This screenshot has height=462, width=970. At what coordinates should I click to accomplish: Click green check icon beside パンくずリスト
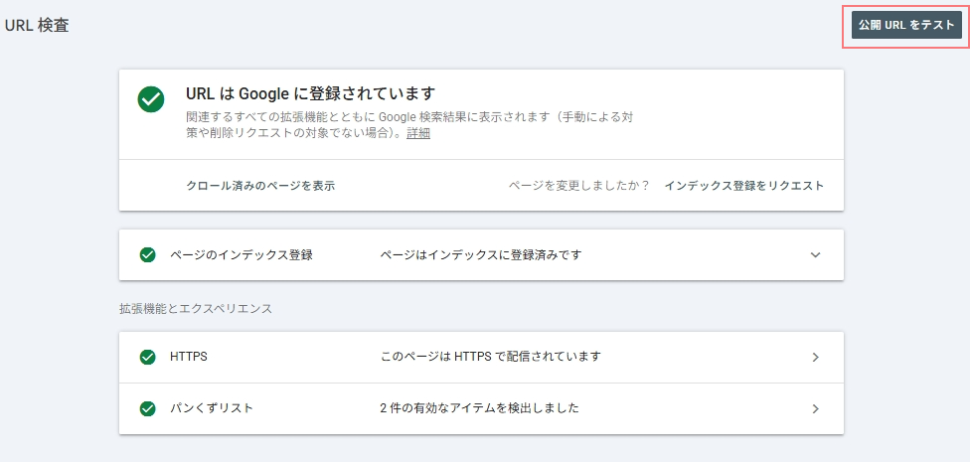click(147, 408)
